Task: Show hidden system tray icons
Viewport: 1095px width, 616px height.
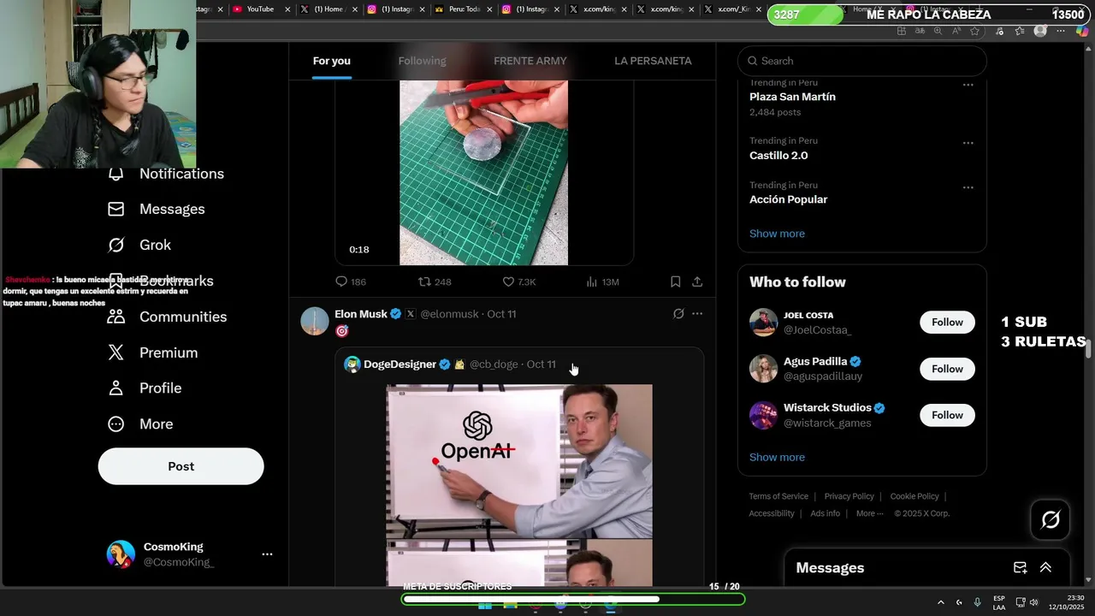Action: pos(941,602)
